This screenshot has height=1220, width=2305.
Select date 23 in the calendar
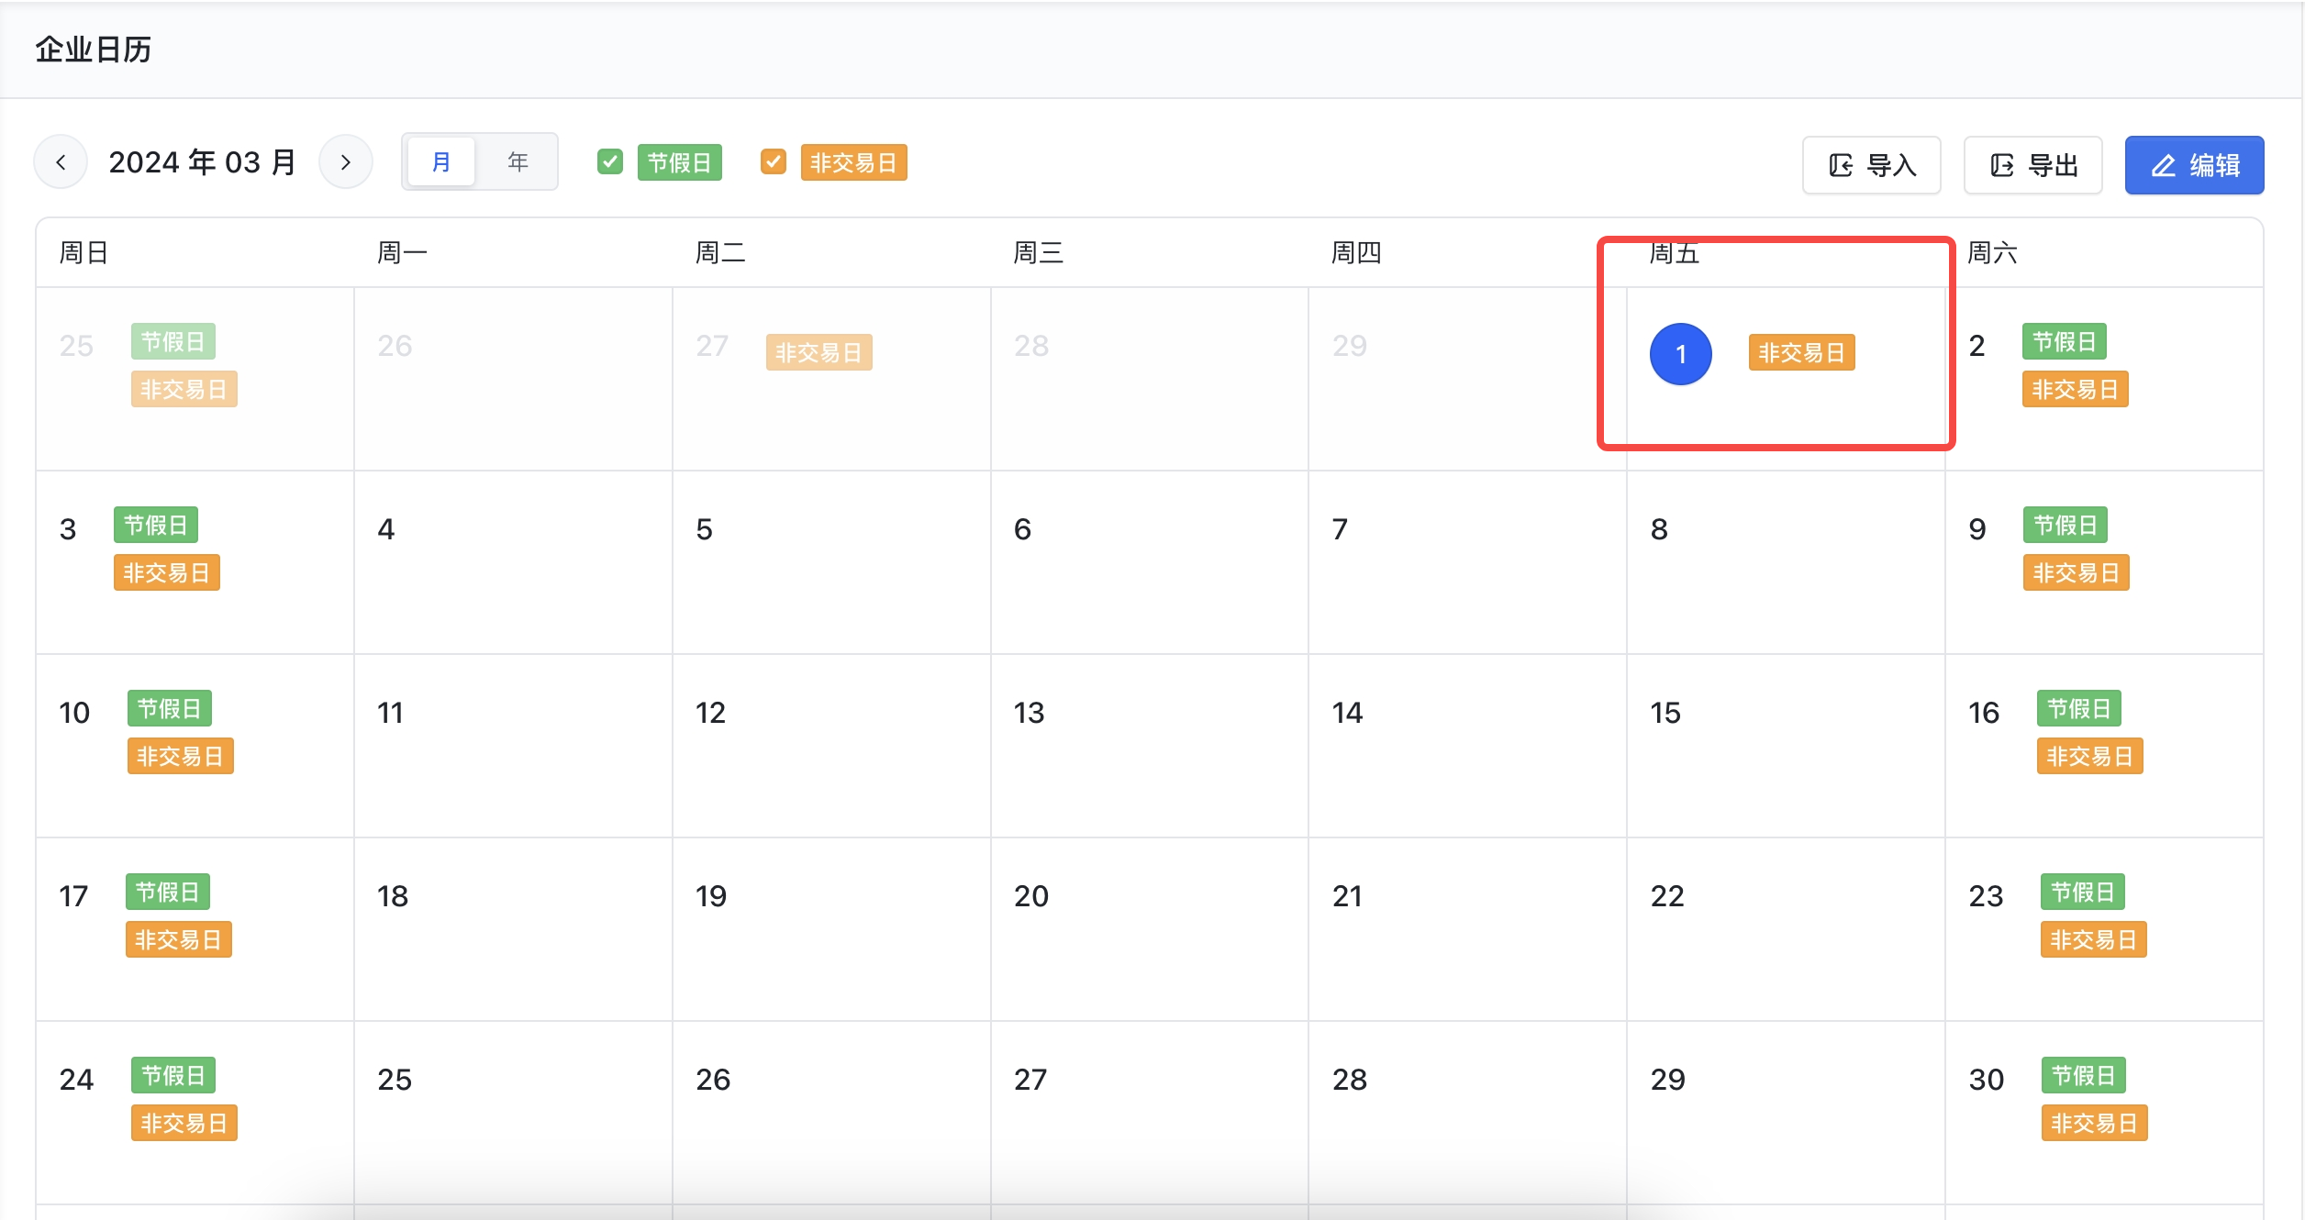point(1986,896)
